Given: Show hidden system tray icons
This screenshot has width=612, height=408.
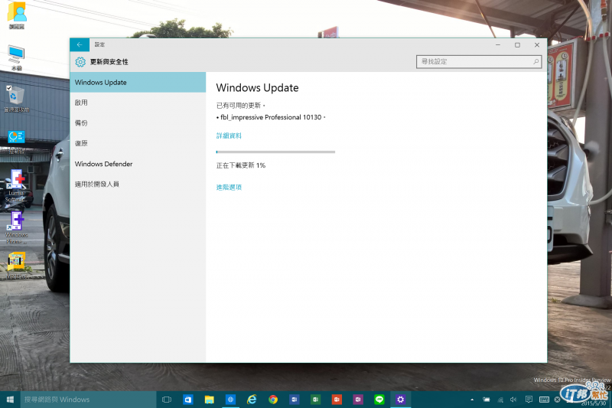Looking at the screenshot, I should 472,400.
